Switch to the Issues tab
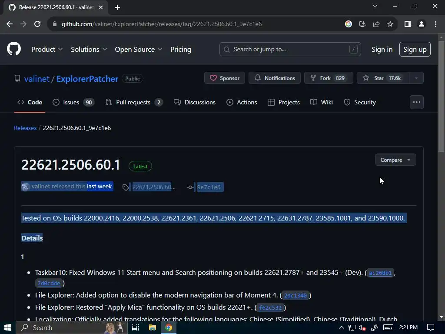 73,102
